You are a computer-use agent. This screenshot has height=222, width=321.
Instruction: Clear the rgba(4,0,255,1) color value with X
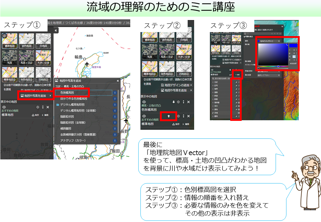click(x=279, y=41)
